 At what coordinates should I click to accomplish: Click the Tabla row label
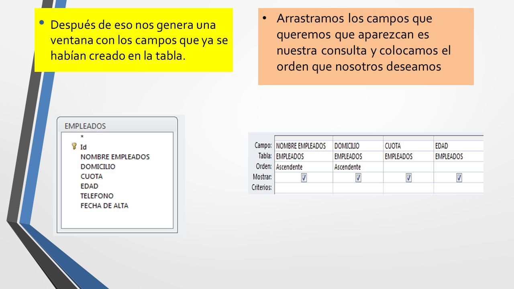265,156
